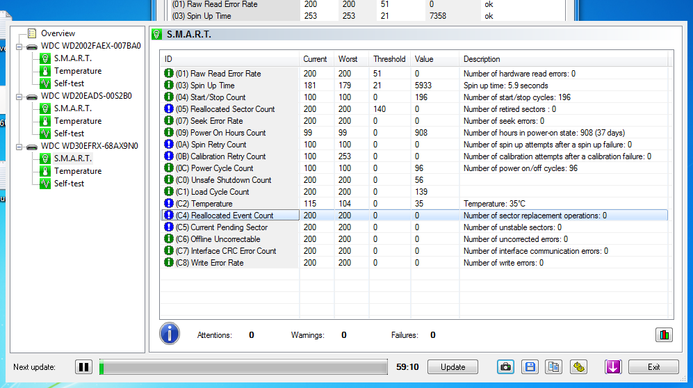Select the WDC WD2002FAEX-007BA0 drive
Viewport: 693px width, 388px height.
point(90,45)
